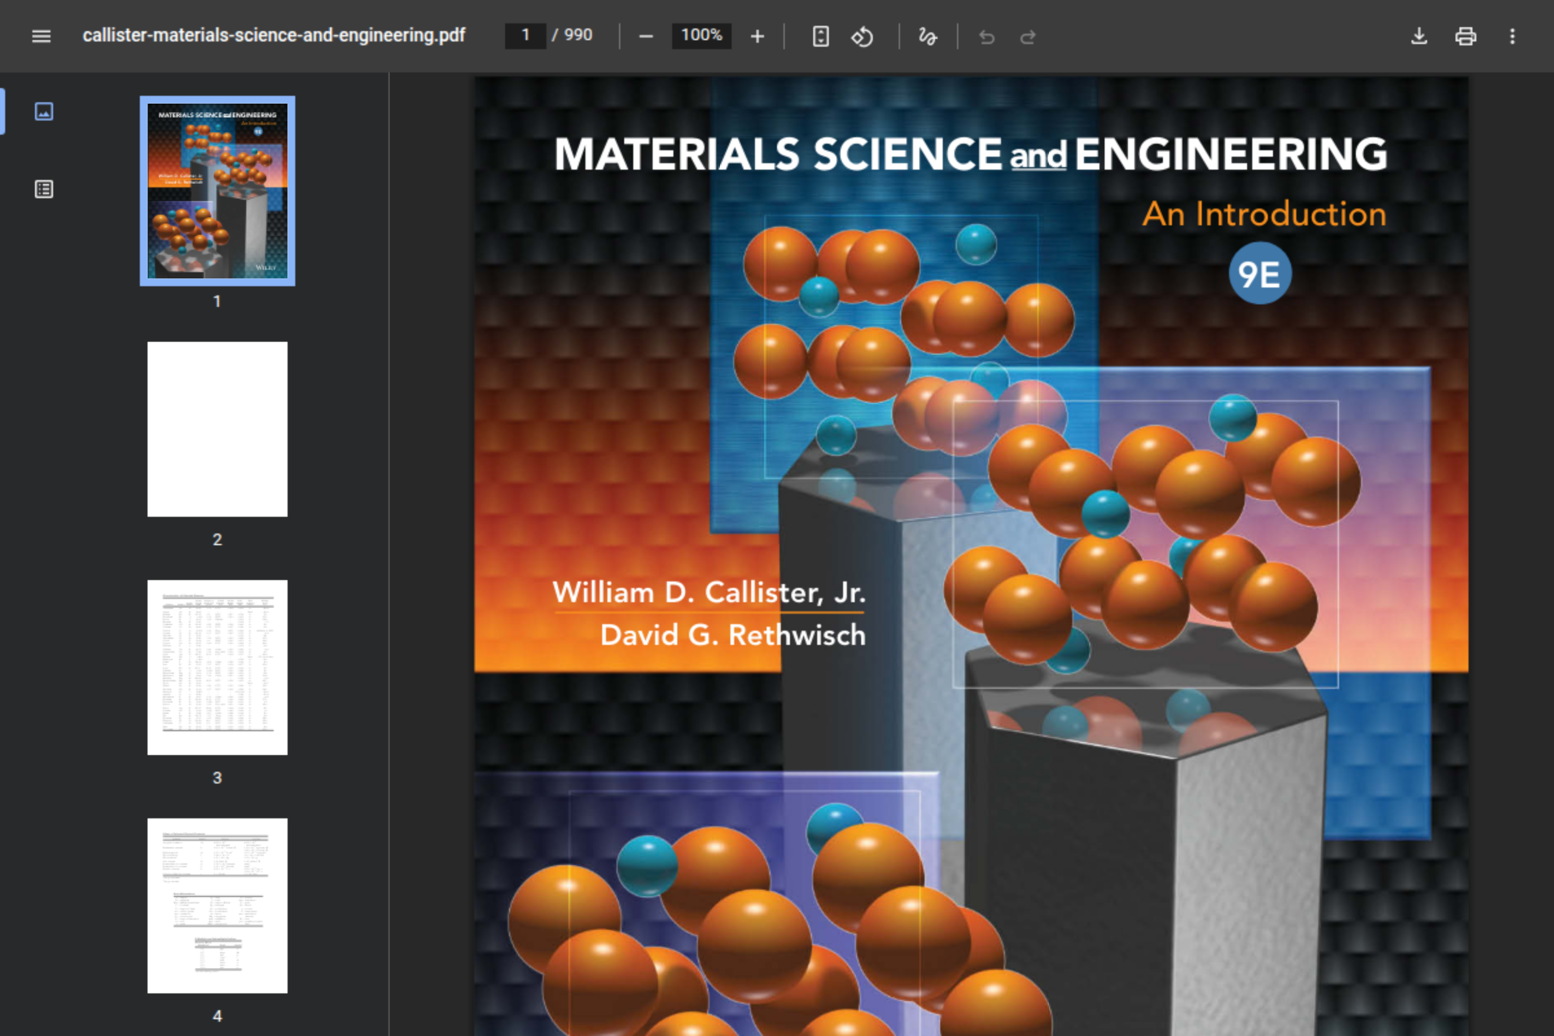
Task: Download the PDF file
Action: click(1419, 36)
